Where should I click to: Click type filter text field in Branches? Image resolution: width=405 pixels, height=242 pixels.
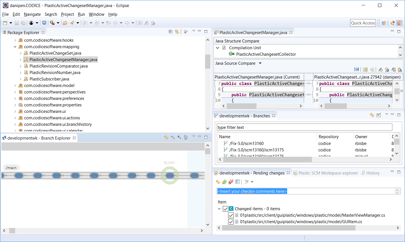304,127
